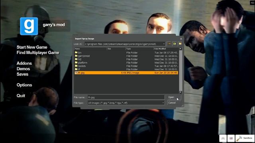Click the folder icon beside platform
The height and width of the screenshot is (143, 255).
click(x=76, y=62)
